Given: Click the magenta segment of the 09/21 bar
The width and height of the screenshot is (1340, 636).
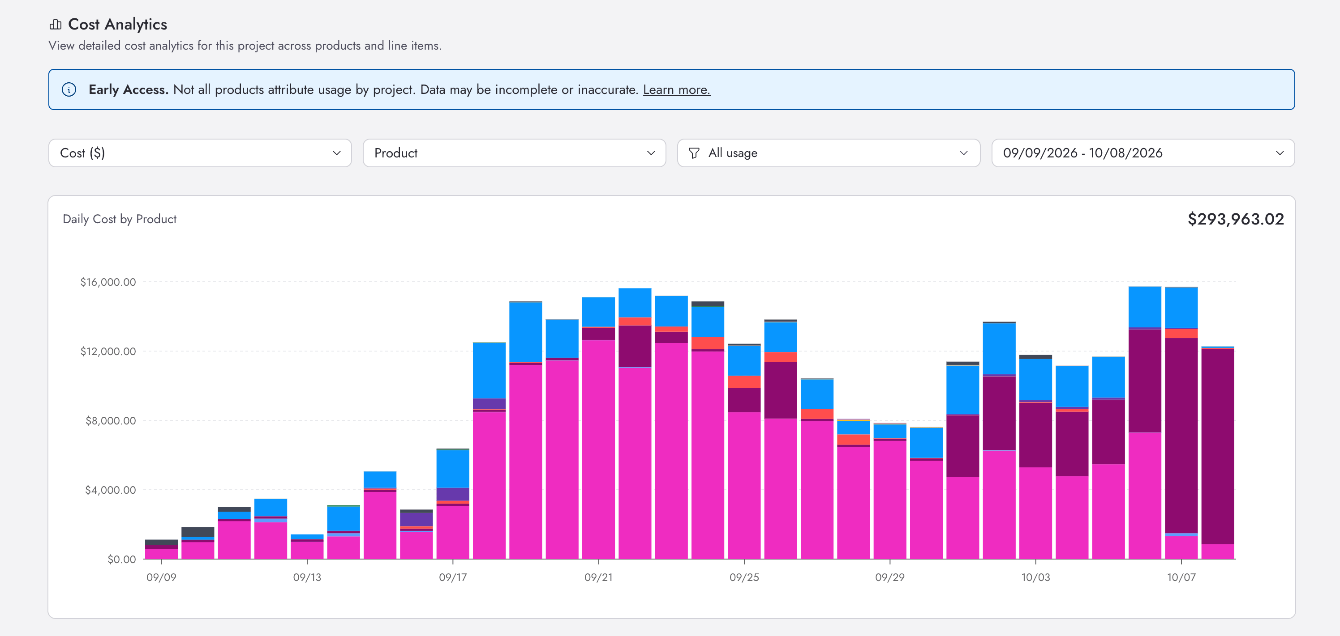Looking at the screenshot, I should coord(598,449).
